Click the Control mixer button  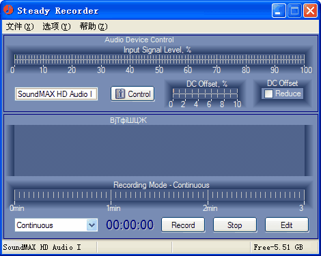pos(132,94)
